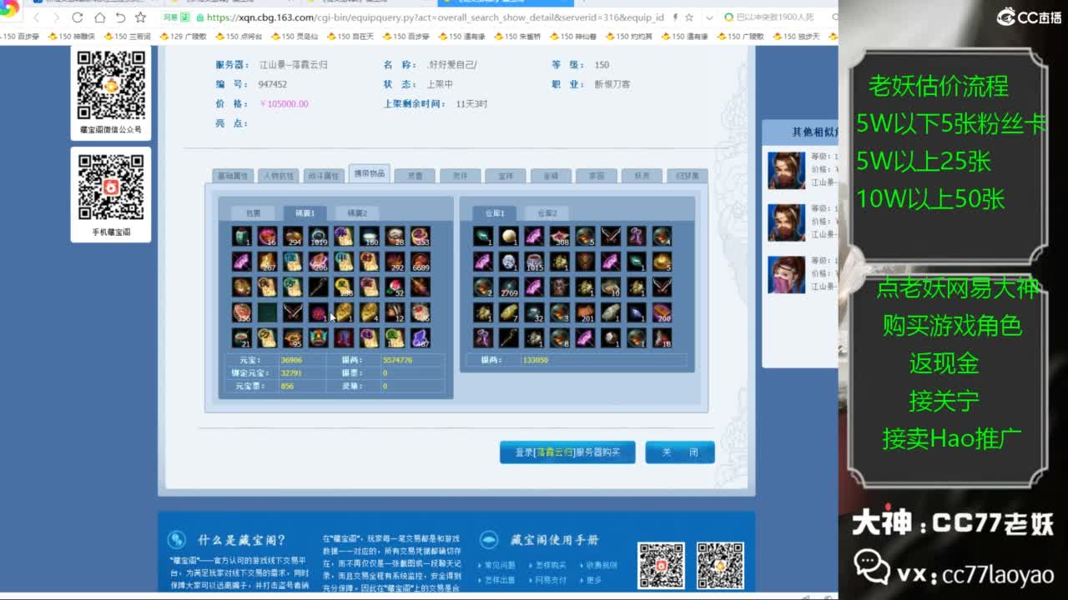This screenshot has height=600, width=1068.
Task: Click the 银两 value 5574776
Action: tap(396, 360)
